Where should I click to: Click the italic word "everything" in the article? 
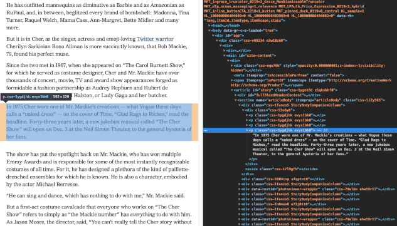coord(142,214)
